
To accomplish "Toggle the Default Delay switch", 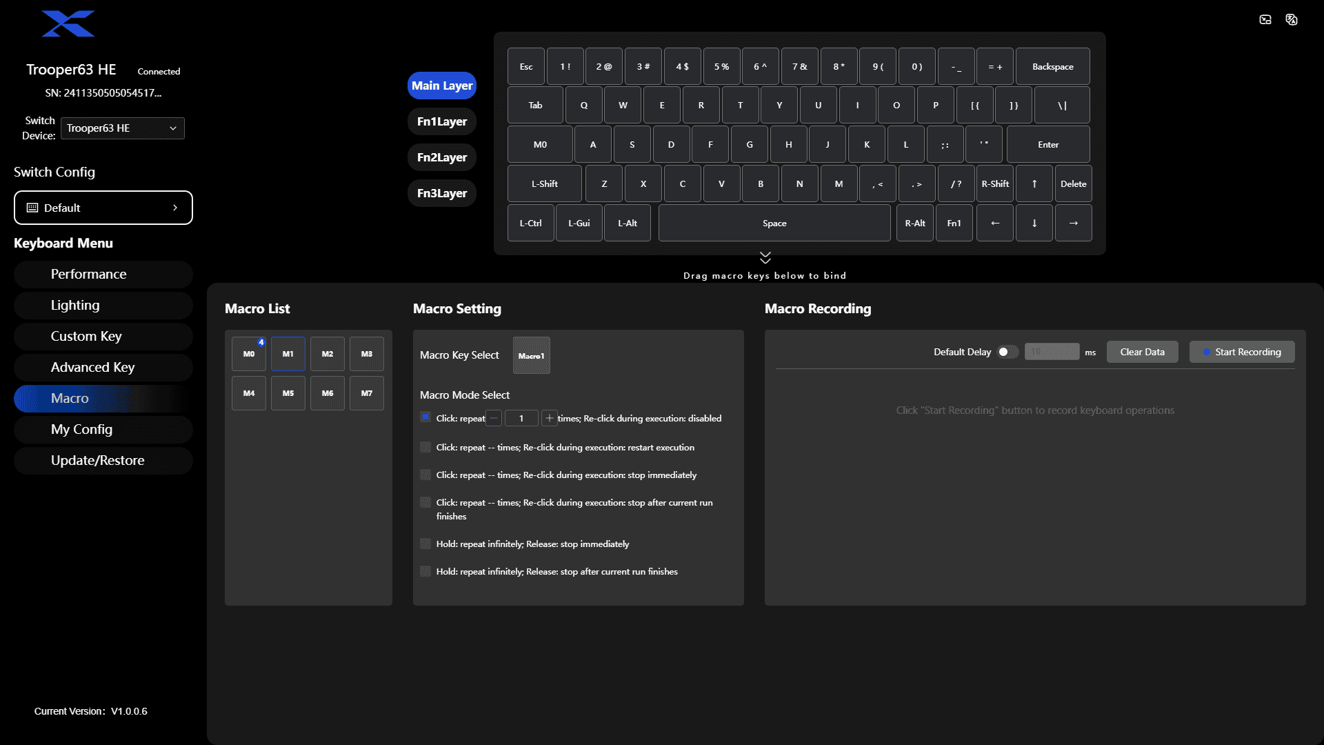I will point(1007,352).
